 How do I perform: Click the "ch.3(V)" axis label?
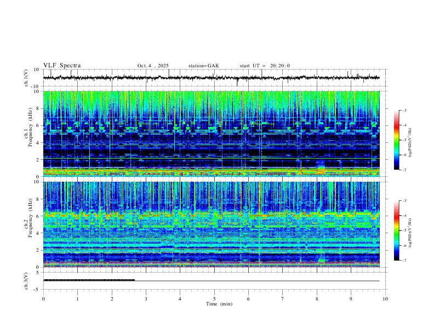tap(26, 281)
